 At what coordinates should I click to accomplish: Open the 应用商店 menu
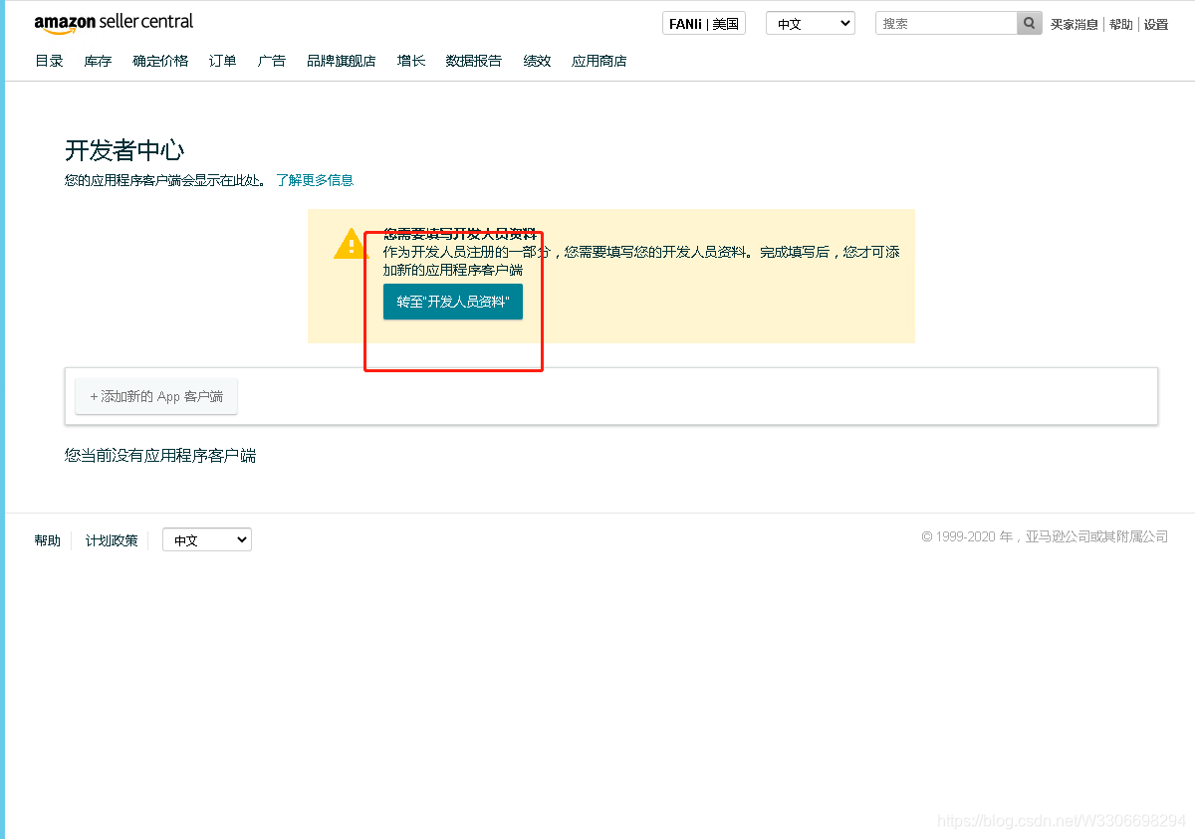tap(599, 61)
